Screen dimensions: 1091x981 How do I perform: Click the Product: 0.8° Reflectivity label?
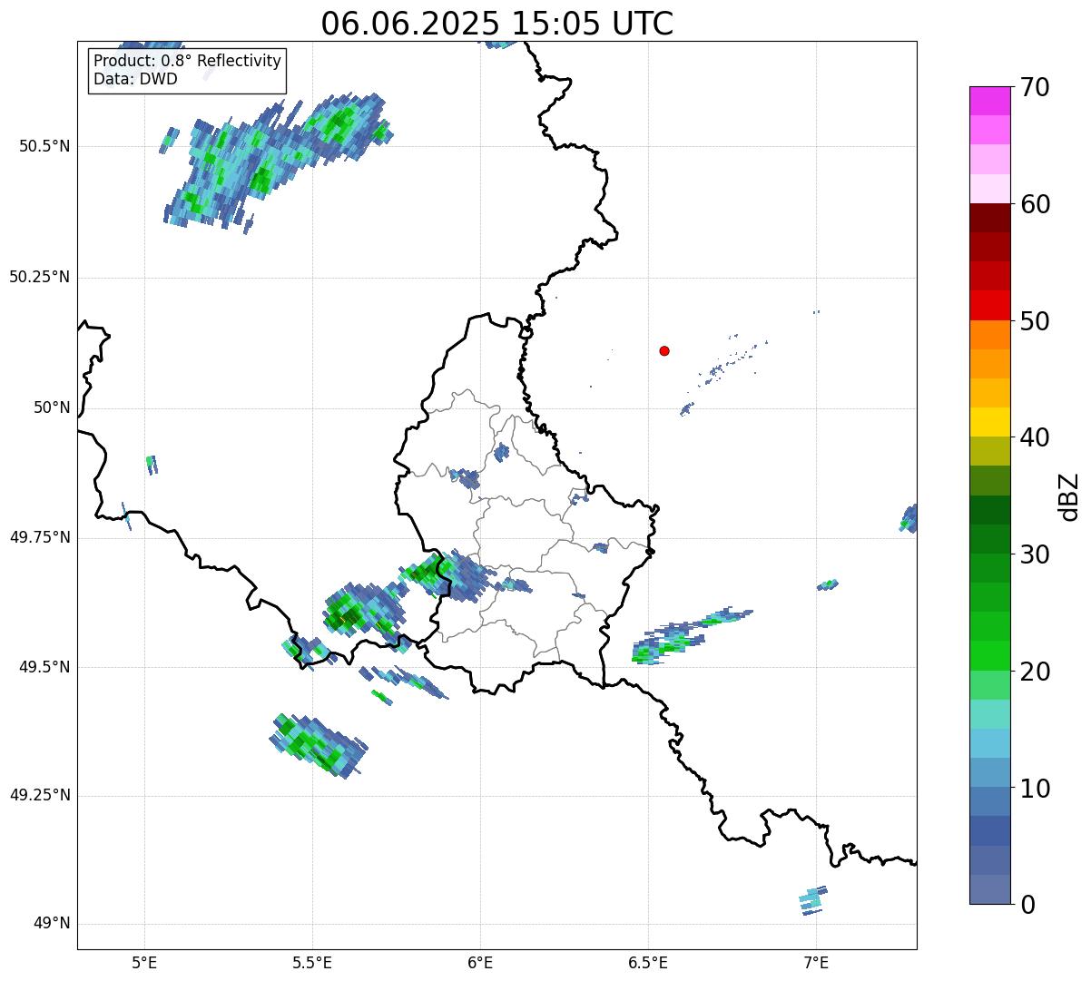click(x=188, y=61)
